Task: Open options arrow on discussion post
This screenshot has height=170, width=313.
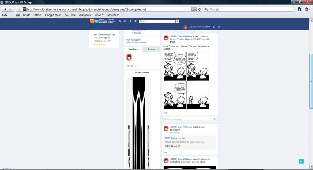Action: pyautogui.click(x=216, y=127)
